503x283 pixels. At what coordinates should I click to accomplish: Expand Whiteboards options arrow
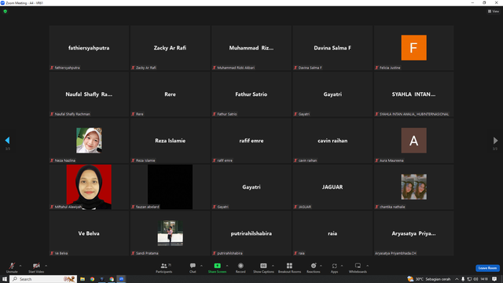click(367, 266)
